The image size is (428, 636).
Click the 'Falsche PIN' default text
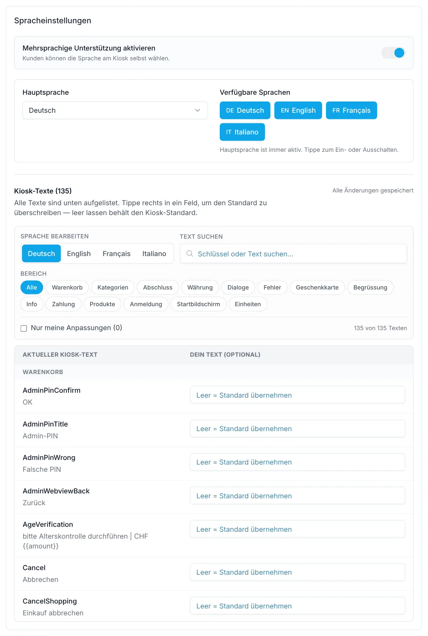42,469
